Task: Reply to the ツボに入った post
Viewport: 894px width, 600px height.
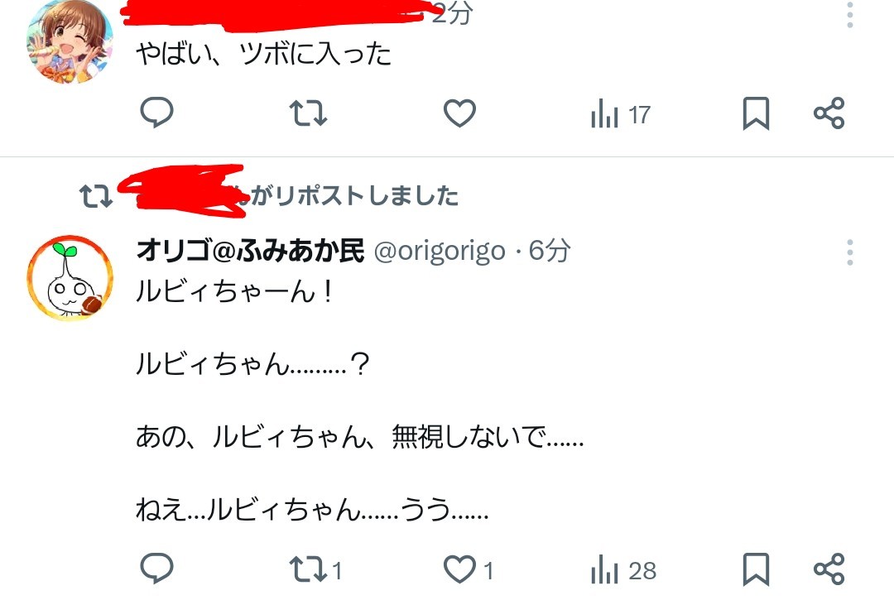Action: [x=156, y=112]
